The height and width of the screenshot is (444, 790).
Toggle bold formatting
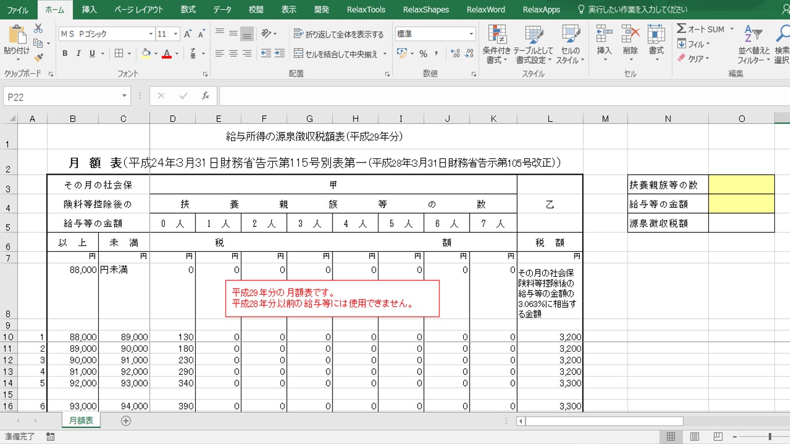64,53
